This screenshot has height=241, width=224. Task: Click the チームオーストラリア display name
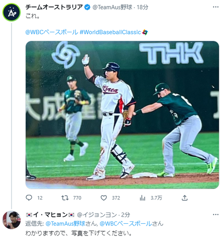(54, 7)
